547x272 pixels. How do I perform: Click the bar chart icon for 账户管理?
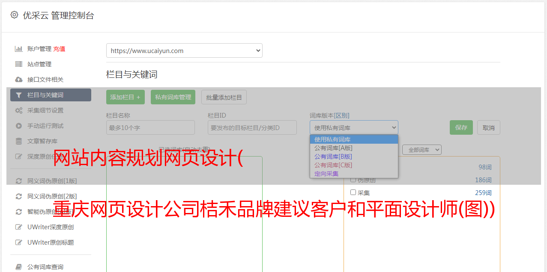point(18,49)
